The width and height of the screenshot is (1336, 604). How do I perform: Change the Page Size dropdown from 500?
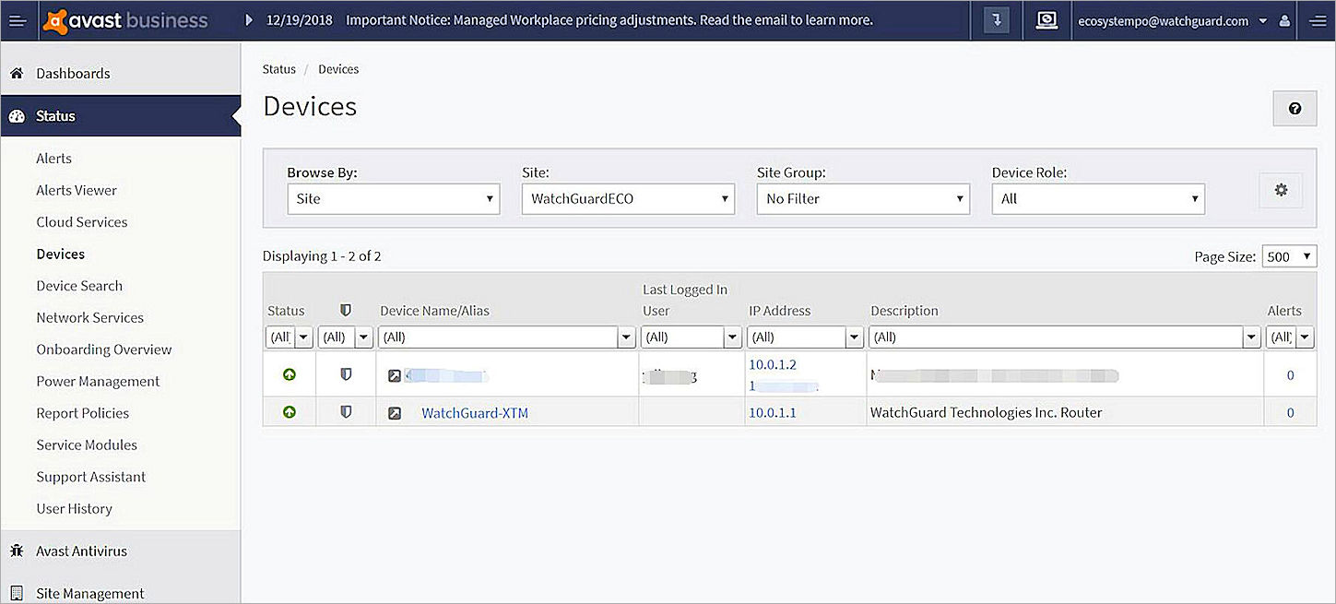click(x=1289, y=255)
